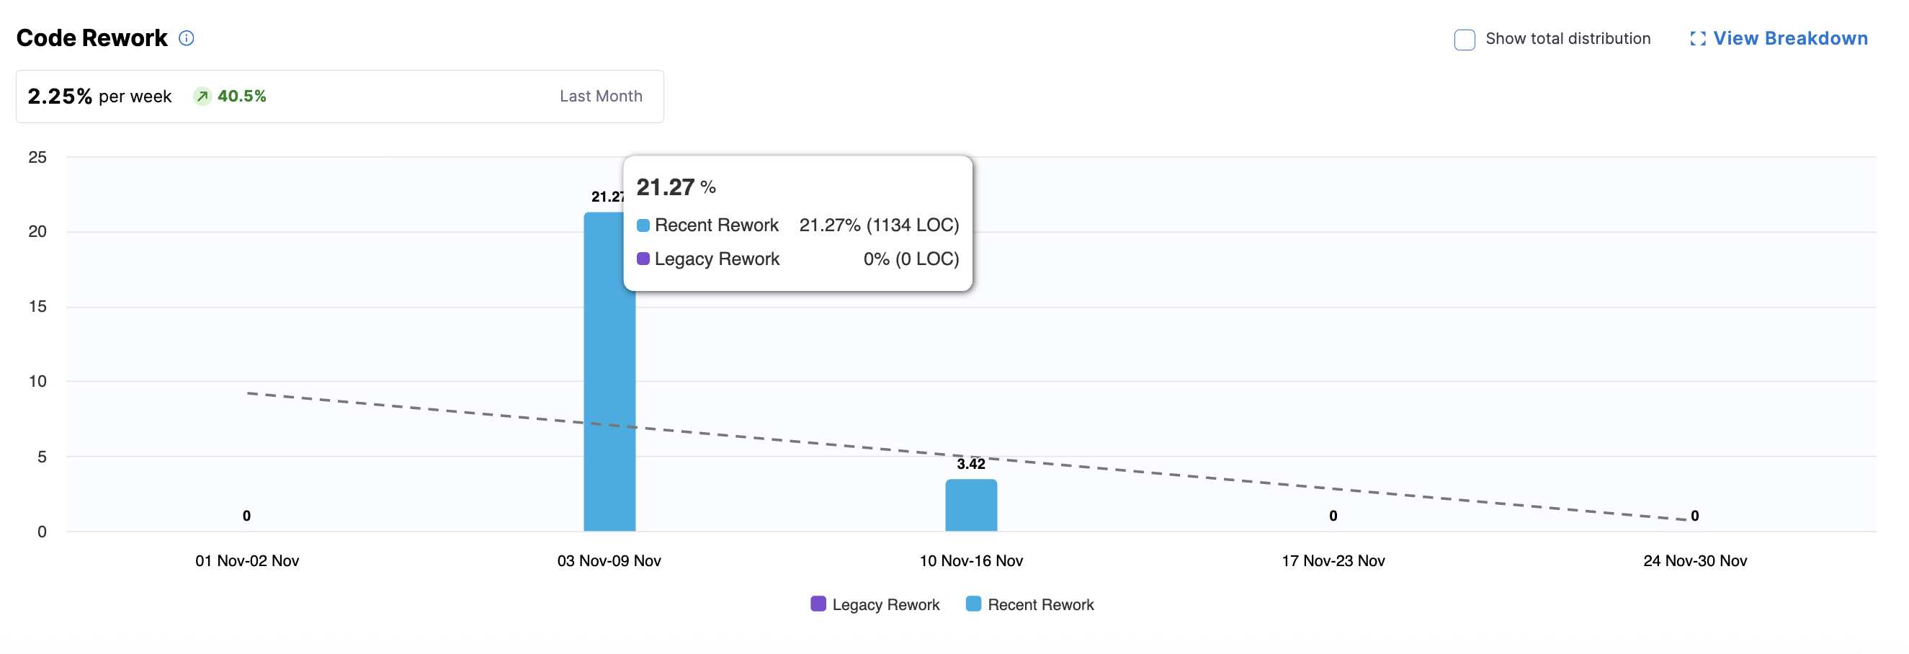Toggle Legacy Rework series in legend
Screen dimensions: 1909x654
tap(885, 604)
